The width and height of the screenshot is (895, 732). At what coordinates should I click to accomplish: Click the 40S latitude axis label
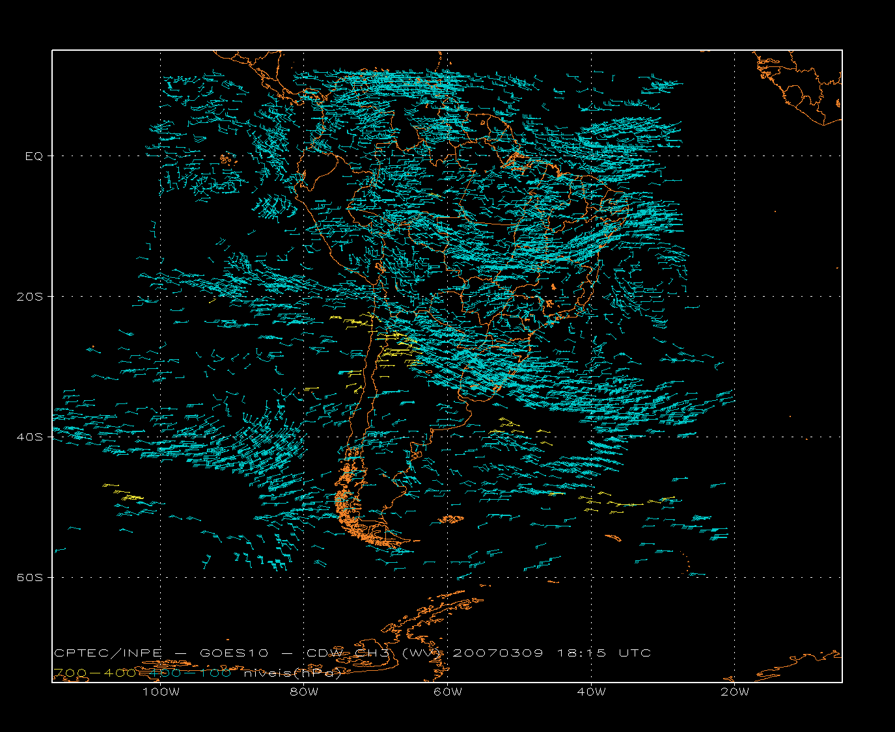(31, 437)
